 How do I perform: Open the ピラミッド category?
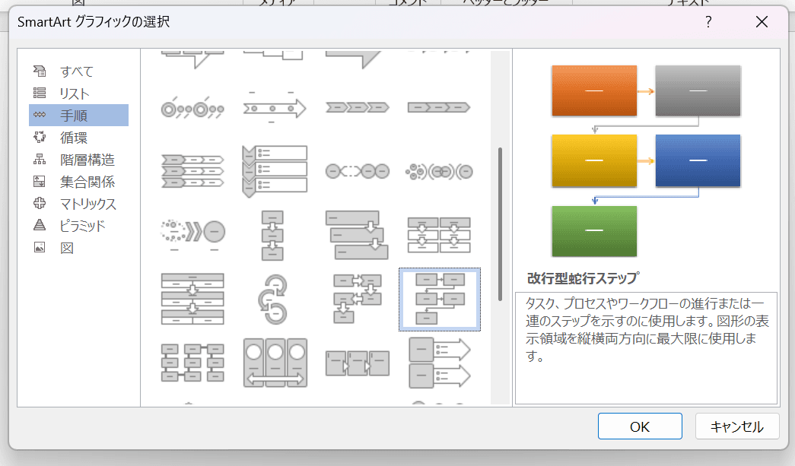(x=82, y=226)
